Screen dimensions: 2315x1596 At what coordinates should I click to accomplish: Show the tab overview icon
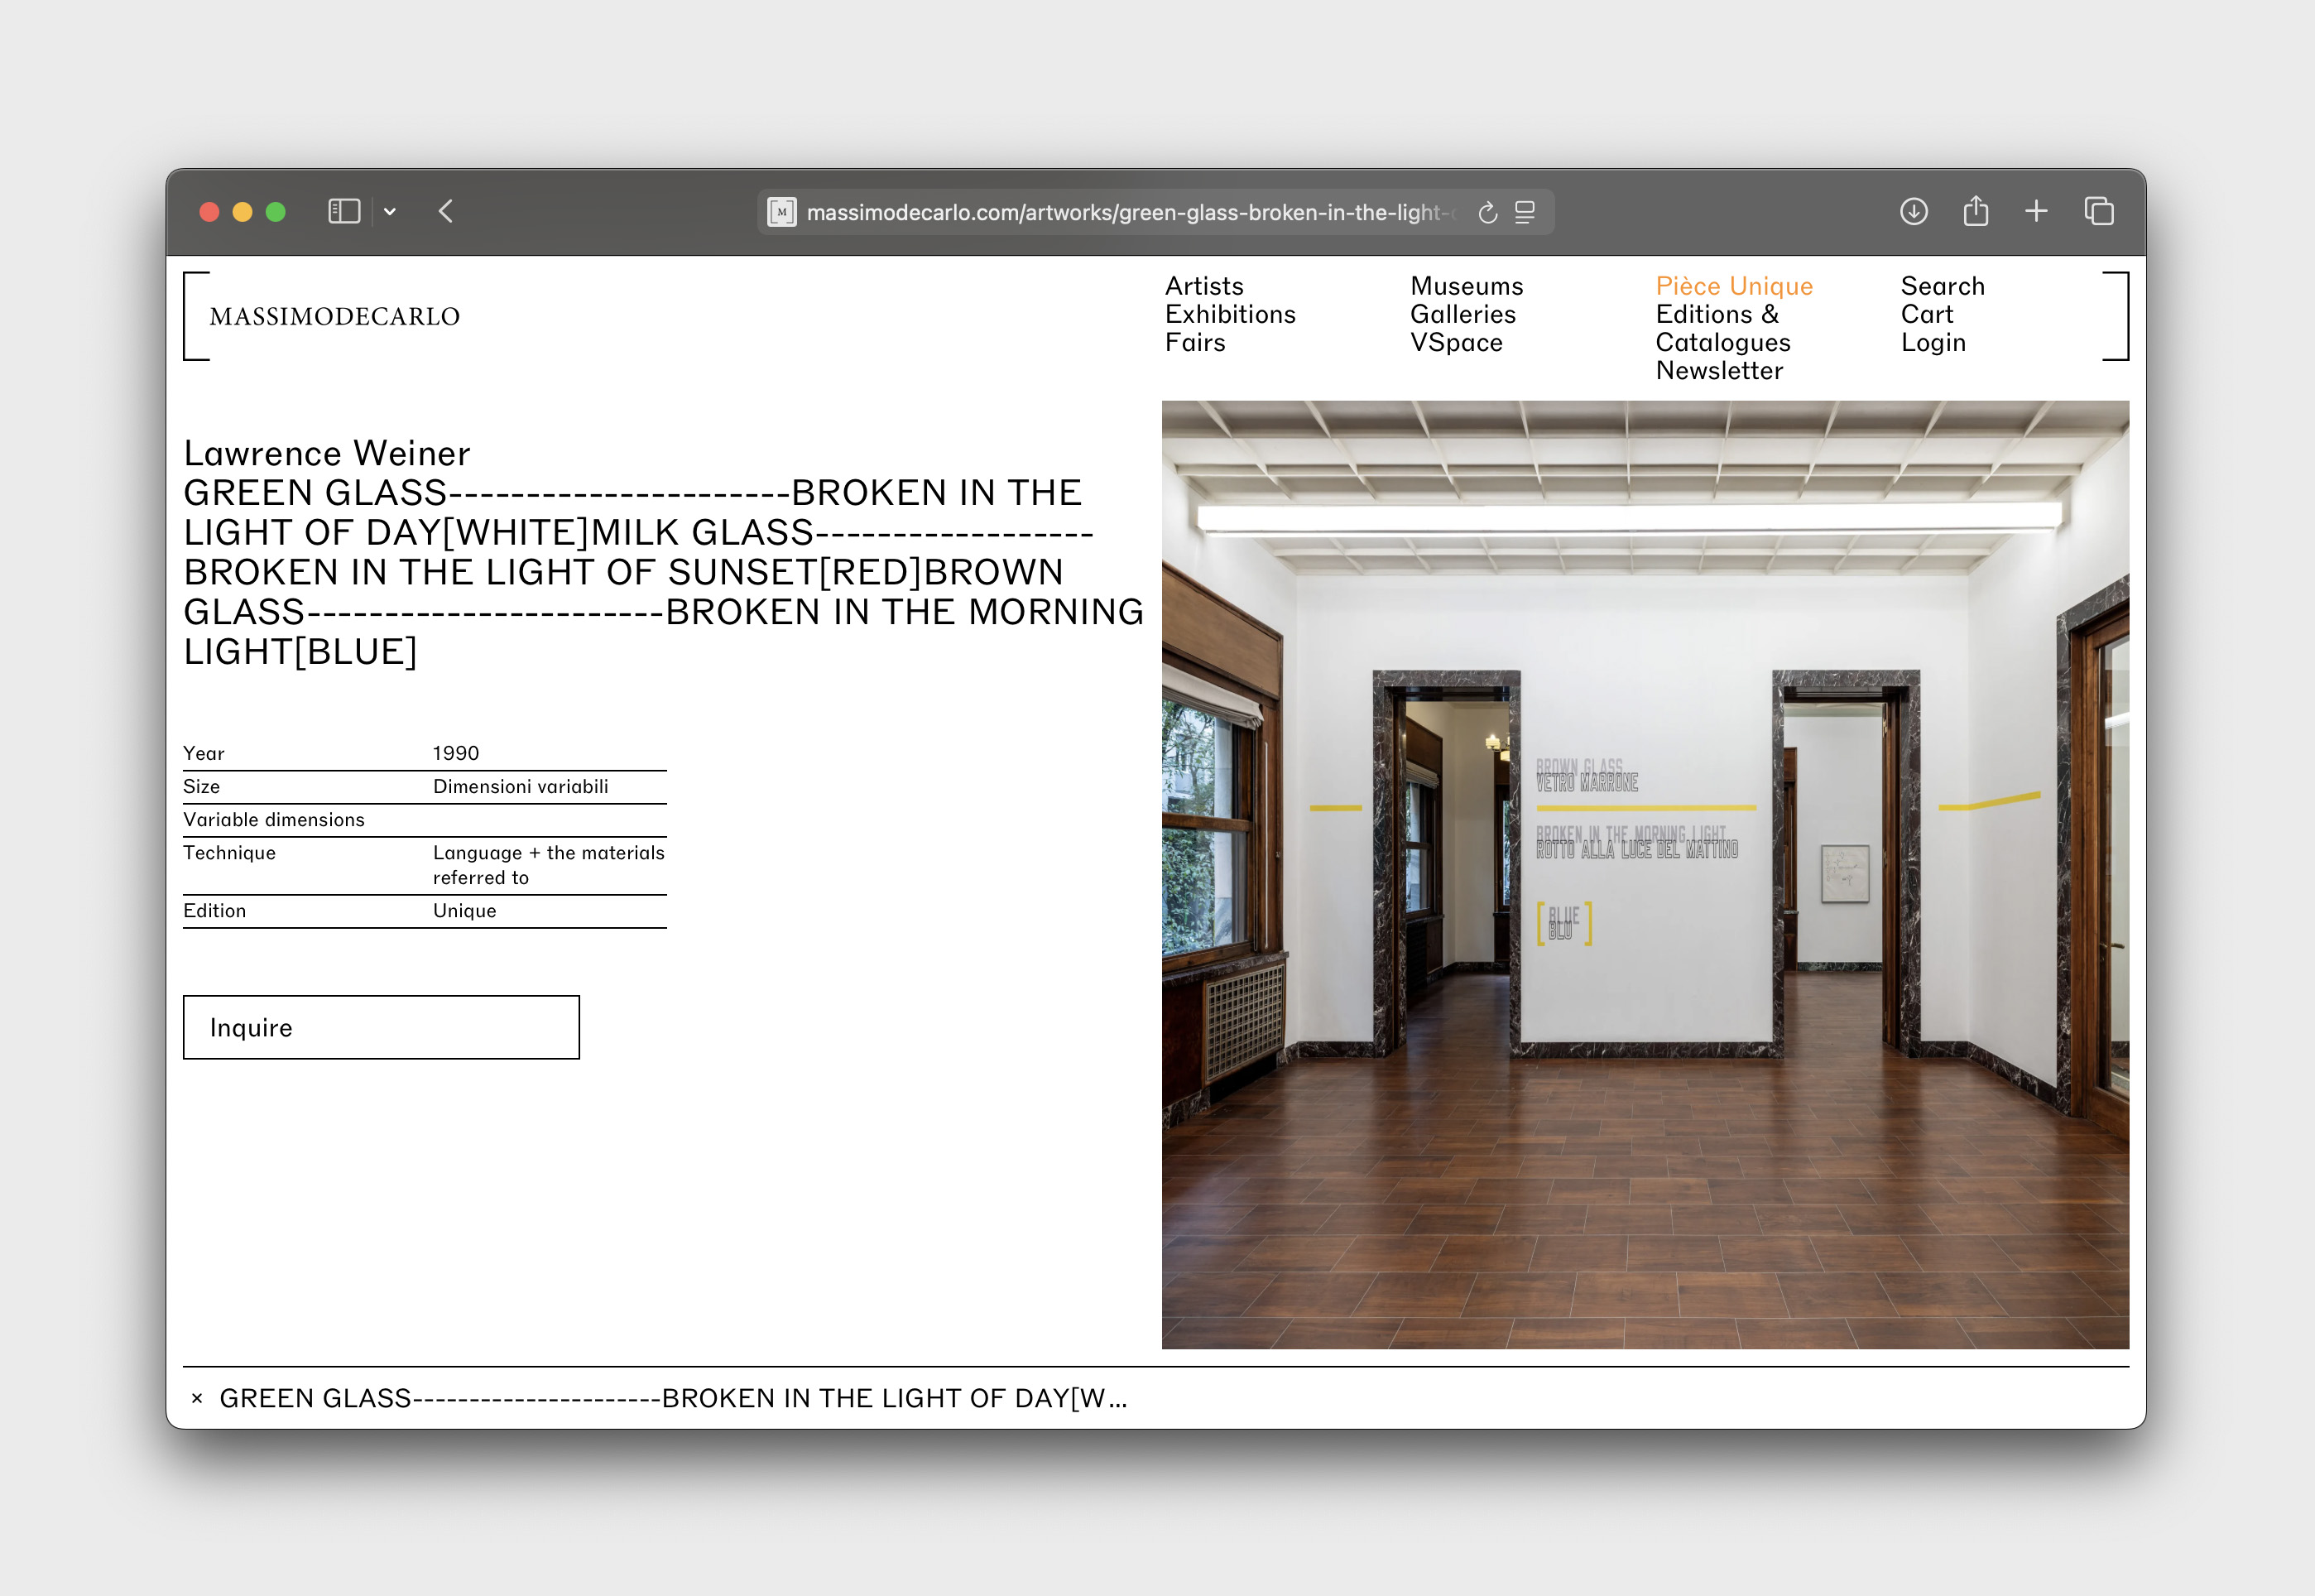(2098, 212)
